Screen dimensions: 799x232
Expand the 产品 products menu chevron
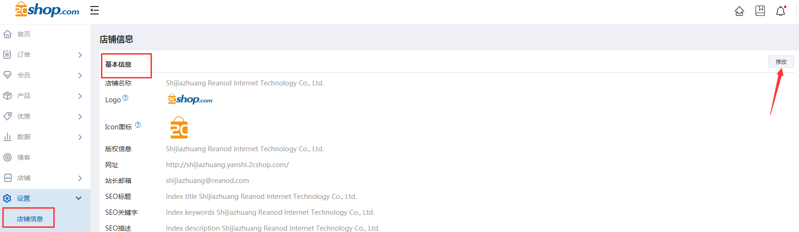coord(80,96)
